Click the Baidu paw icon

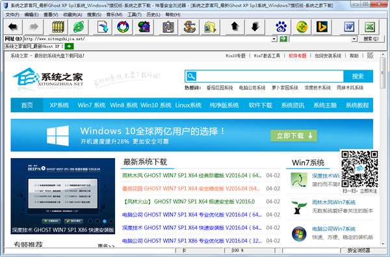[281, 27]
